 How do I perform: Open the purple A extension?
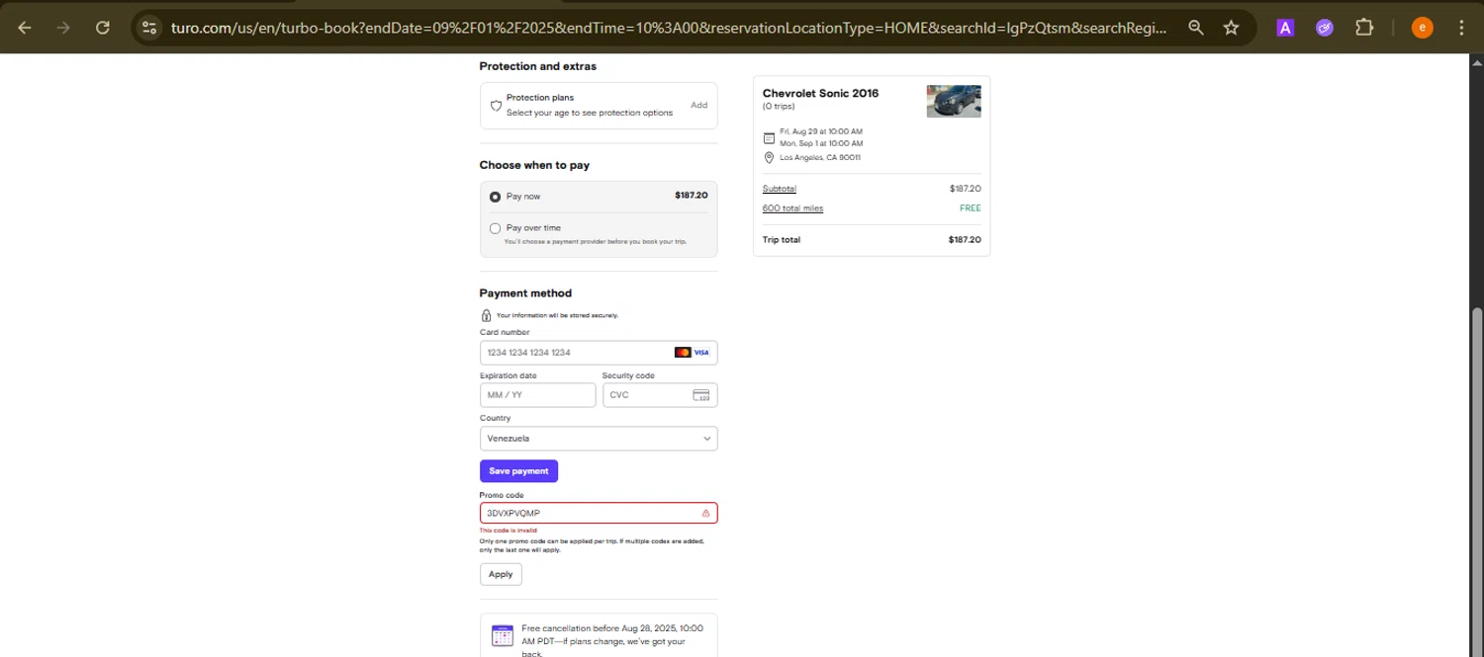click(1285, 28)
